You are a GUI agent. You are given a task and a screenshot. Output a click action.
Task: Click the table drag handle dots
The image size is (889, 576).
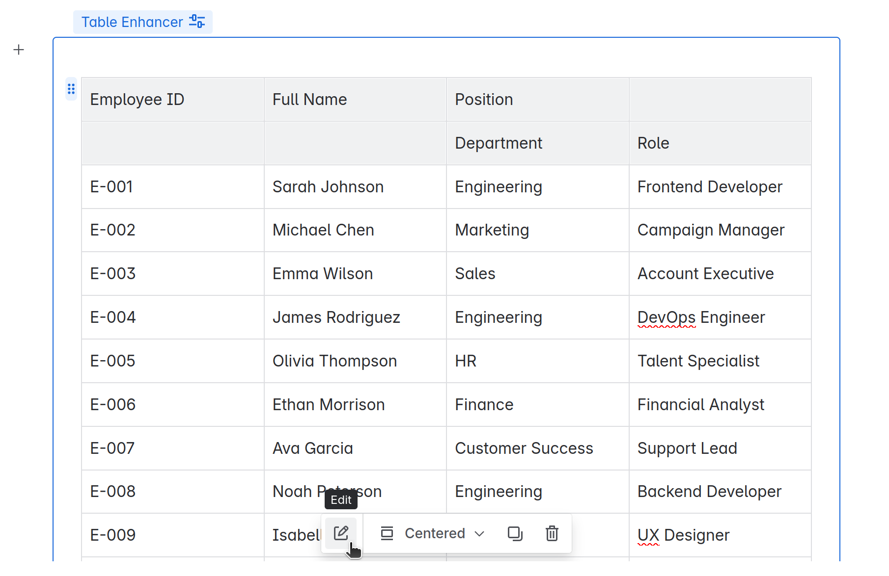click(x=71, y=89)
